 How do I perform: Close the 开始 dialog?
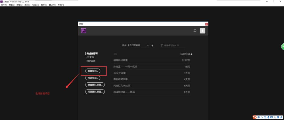pos(207,24)
